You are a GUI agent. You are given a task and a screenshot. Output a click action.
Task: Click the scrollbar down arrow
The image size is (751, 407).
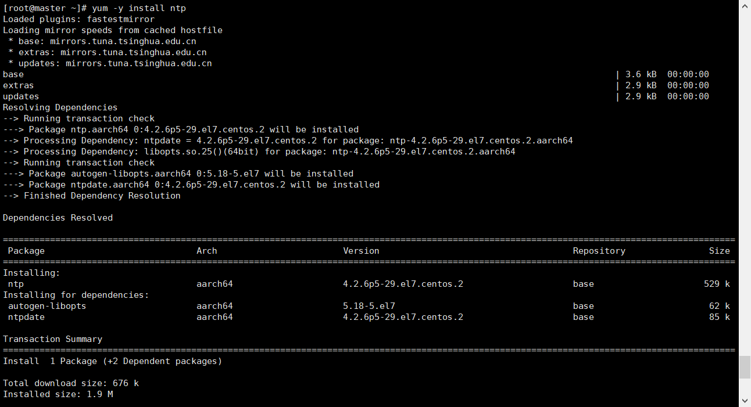pyautogui.click(x=745, y=401)
